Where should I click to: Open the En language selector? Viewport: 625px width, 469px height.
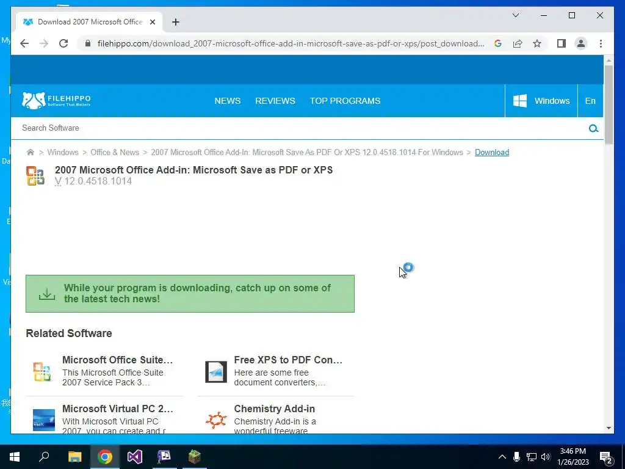click(x=590, y=101)
